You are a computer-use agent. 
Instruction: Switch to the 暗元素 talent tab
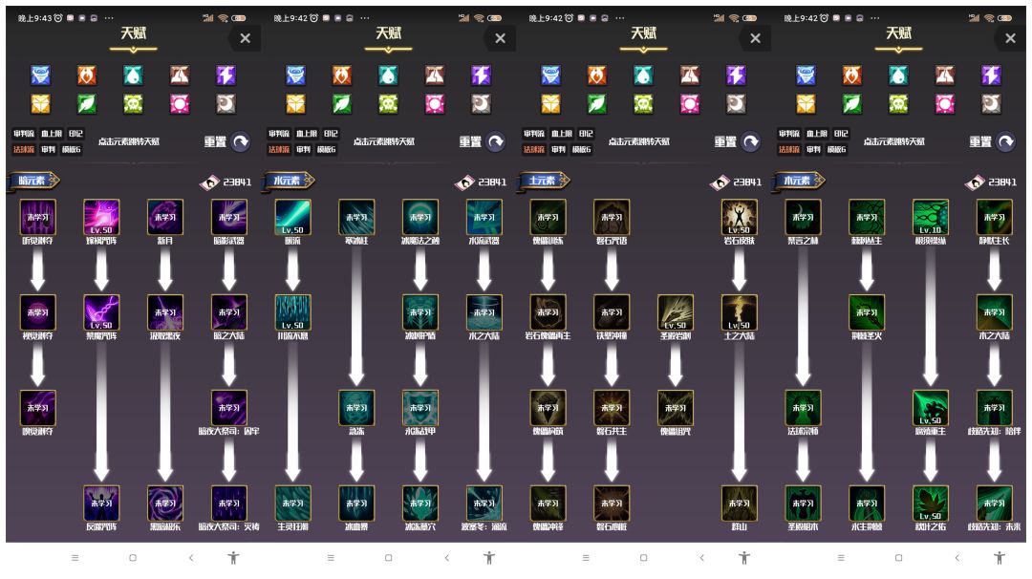(x=32, y=181)
